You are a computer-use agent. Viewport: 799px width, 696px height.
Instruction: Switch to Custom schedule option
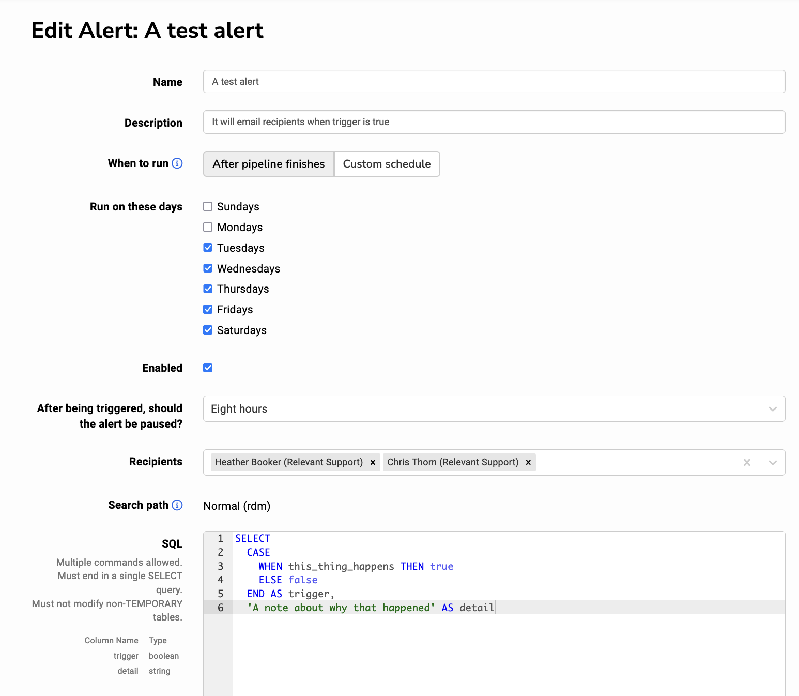pyautogui.click(x=387, y=164)
